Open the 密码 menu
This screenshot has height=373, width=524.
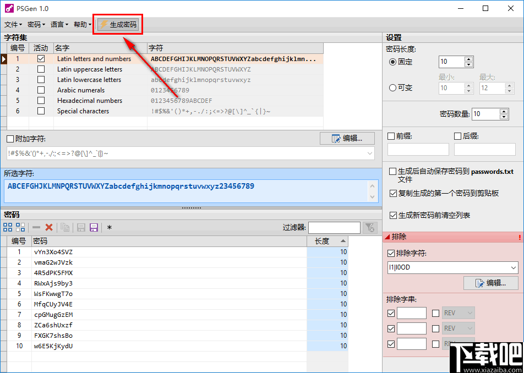36,24
